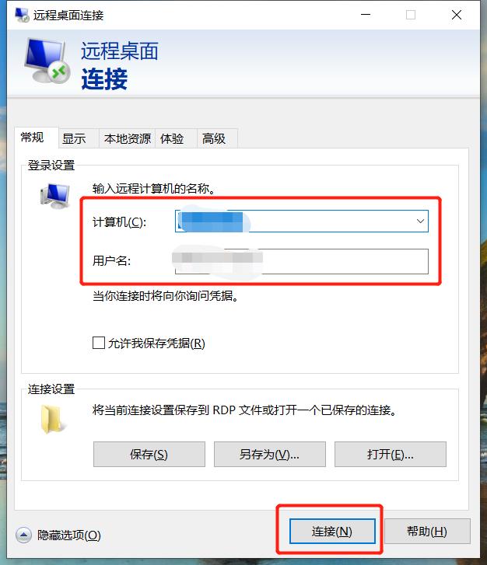Click the Remote Desktop title bar icon
Viewport: 487px width, 565px height.
coord(22,15)
